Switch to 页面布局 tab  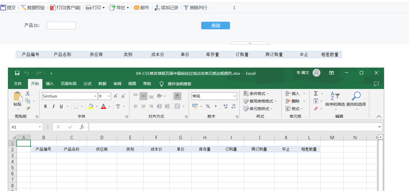(69, 84)
